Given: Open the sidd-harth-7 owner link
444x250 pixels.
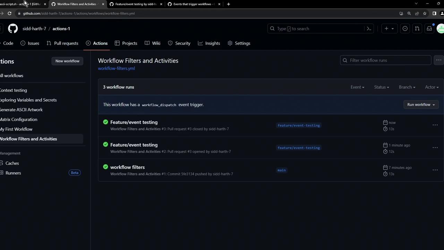Looking at the screenshot, I should tap(34, 28).
